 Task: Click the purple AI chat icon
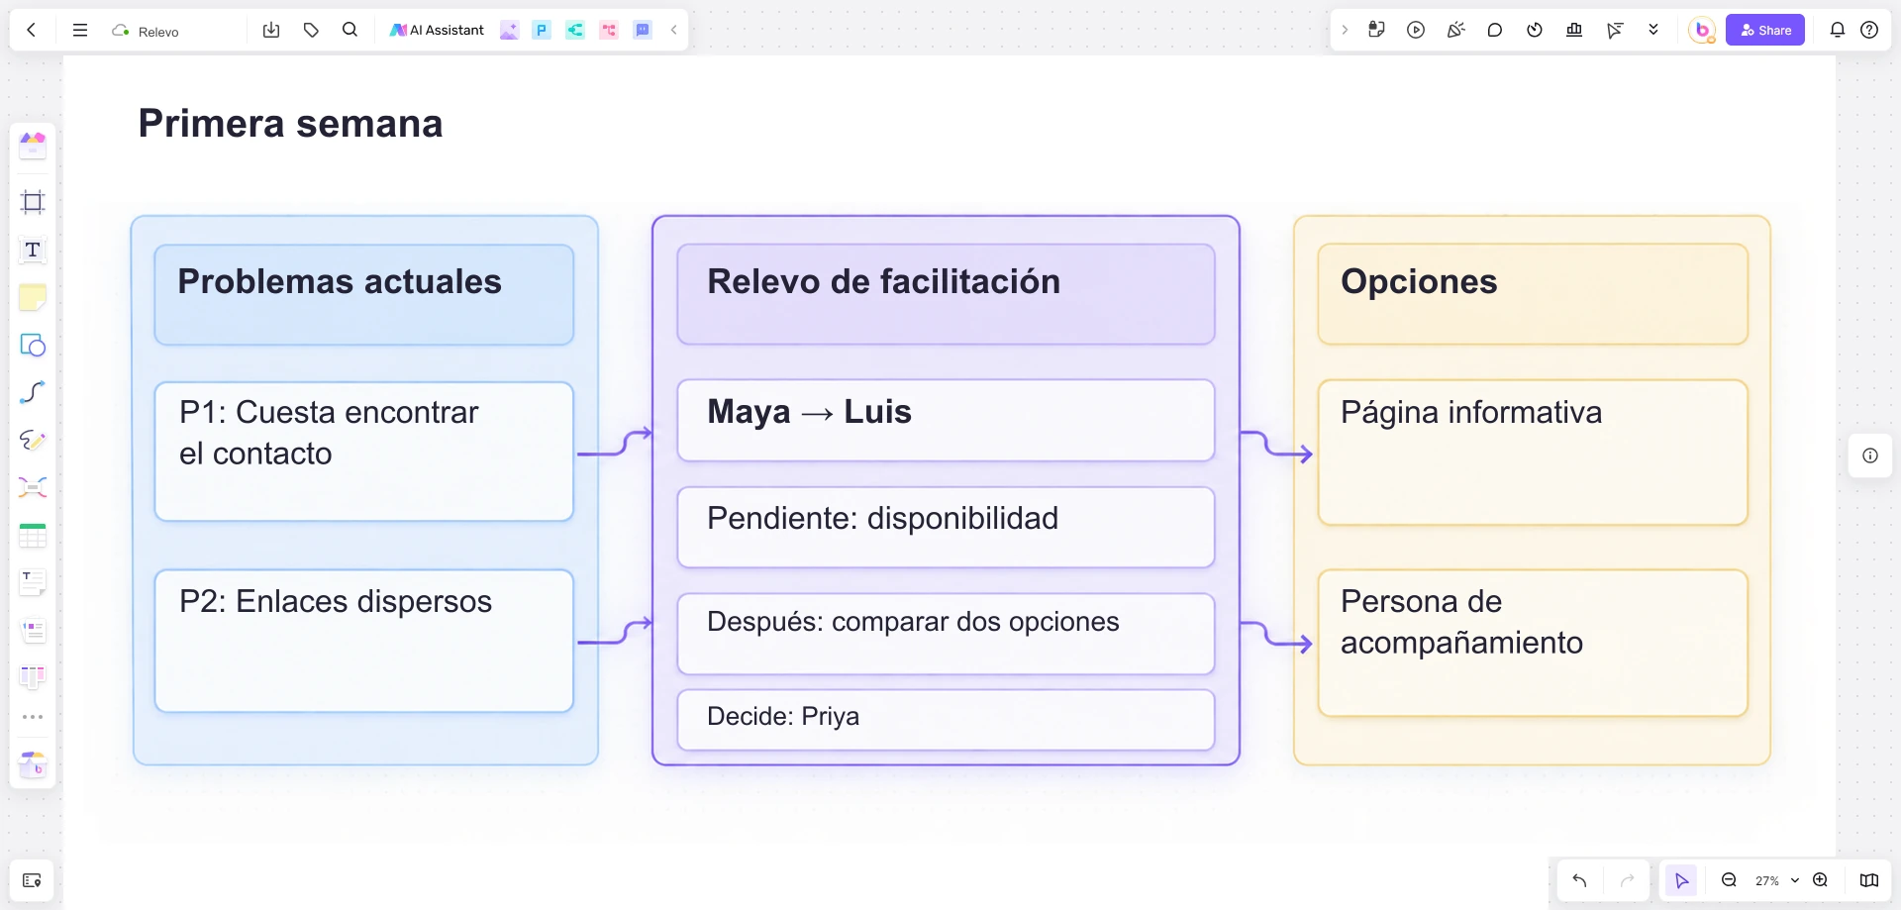pyautogui.click(x=643, y=30)
